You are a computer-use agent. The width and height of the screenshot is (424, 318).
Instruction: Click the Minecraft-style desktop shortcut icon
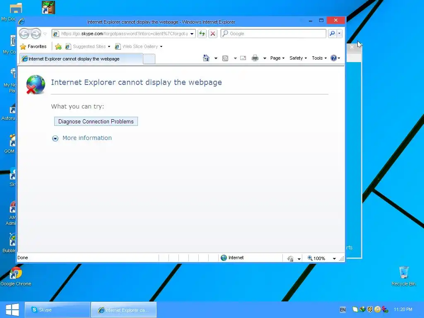48,7
